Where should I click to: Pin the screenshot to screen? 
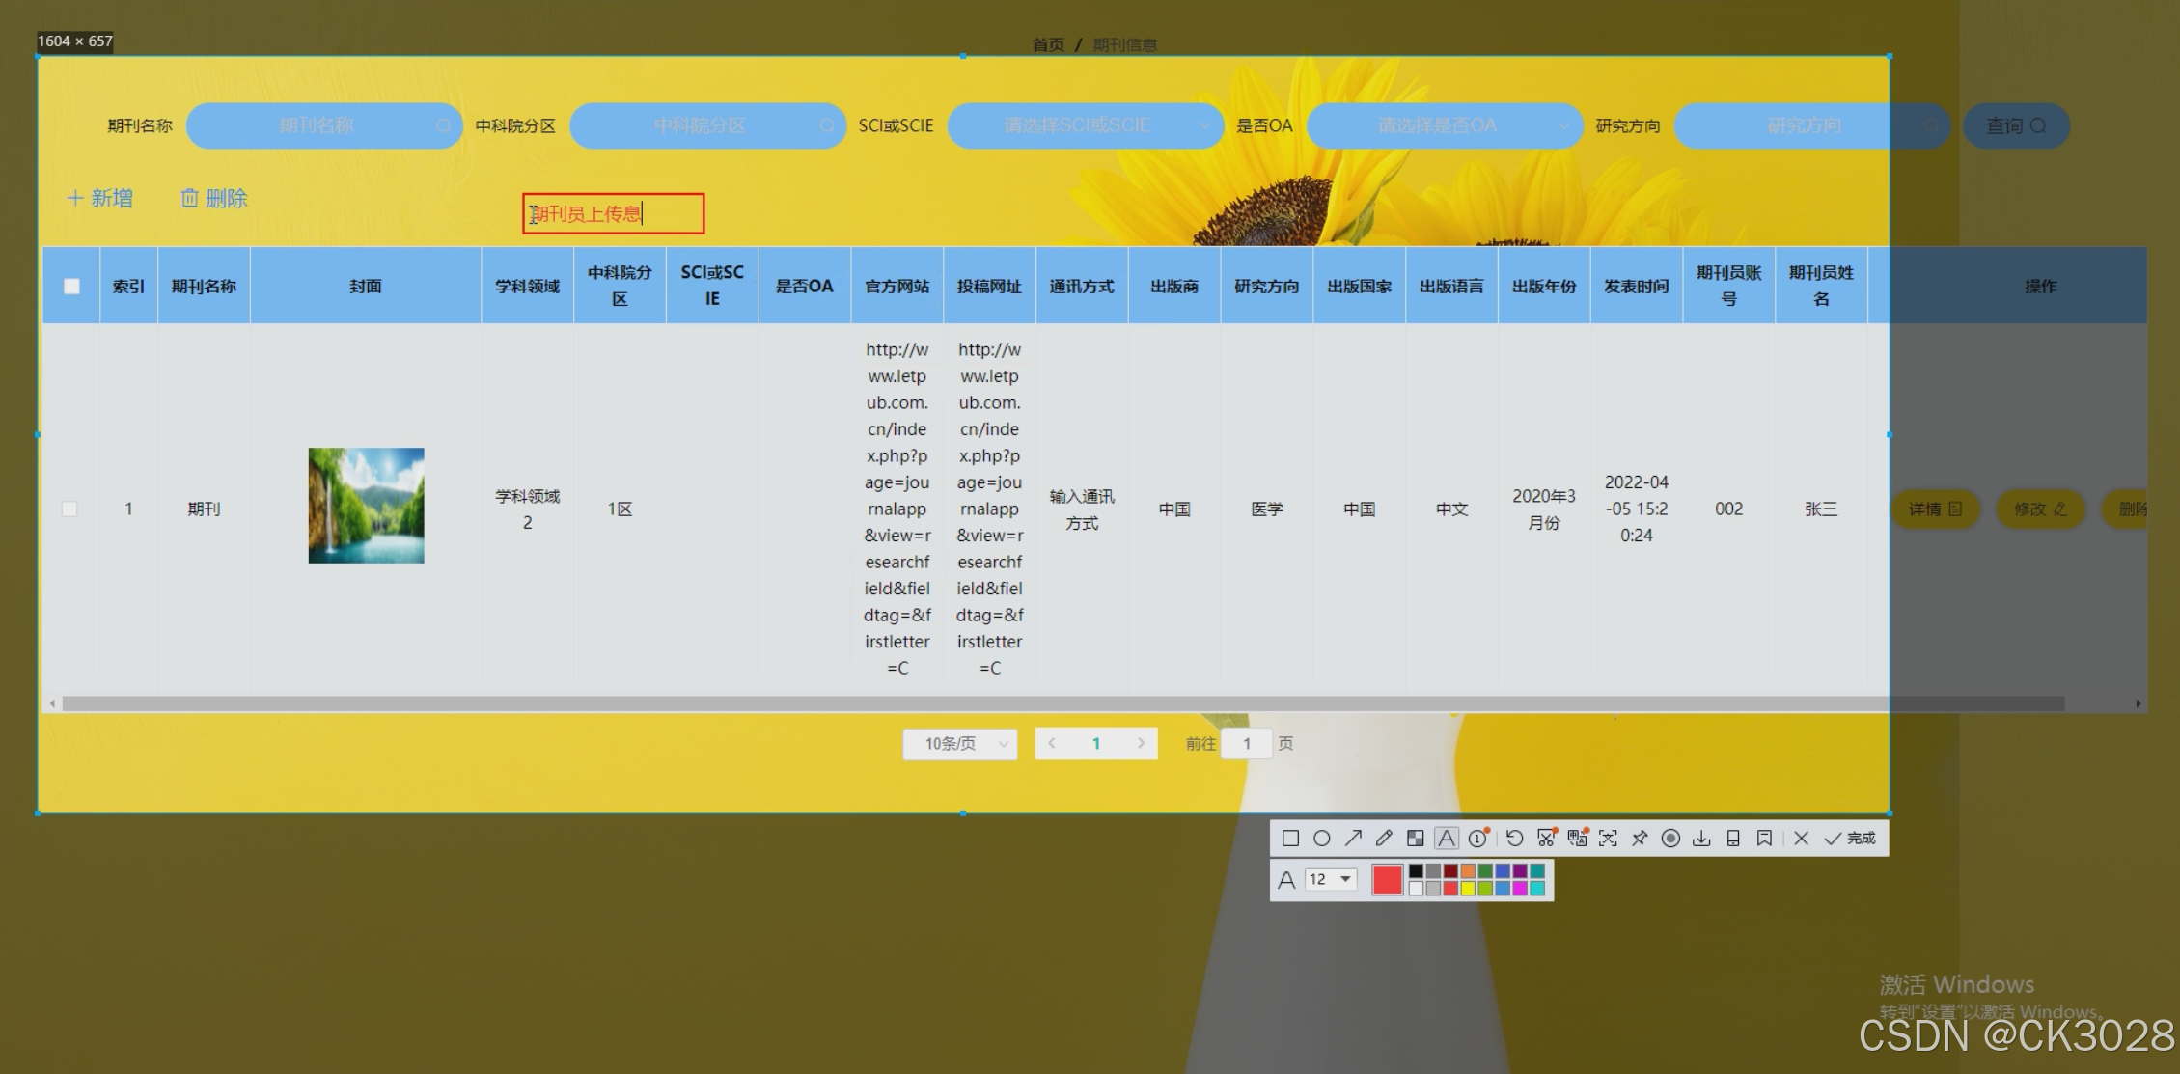(1640, 839)
